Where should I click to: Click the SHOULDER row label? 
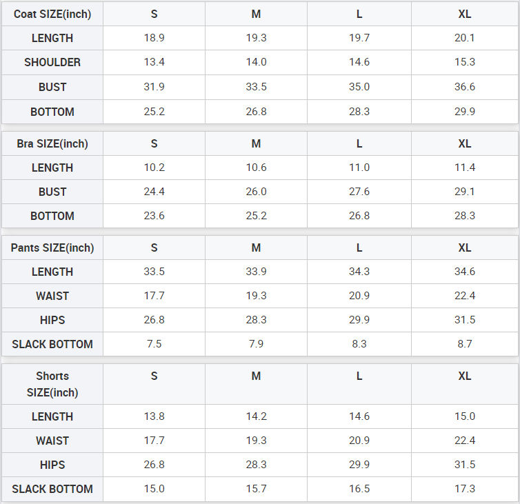[x=52, y=62]
